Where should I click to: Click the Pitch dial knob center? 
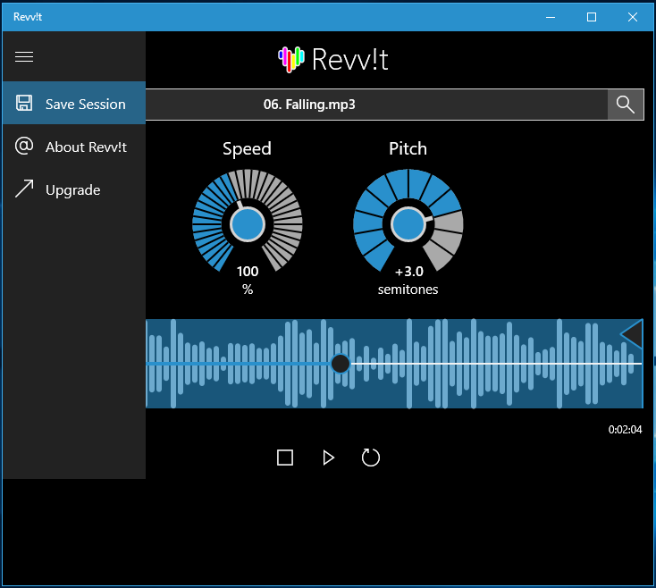(x=408, y=224)
